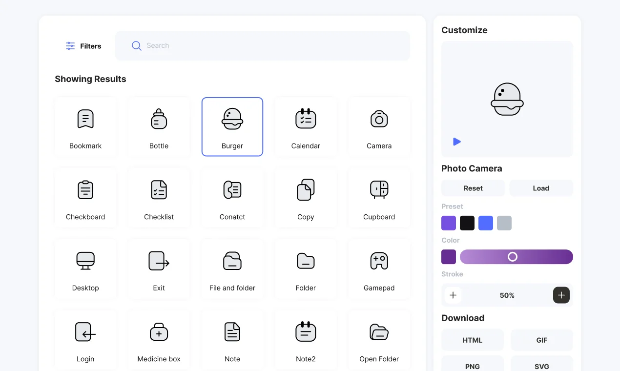
Task: Load a custom icon file
Action: [541, 188]
